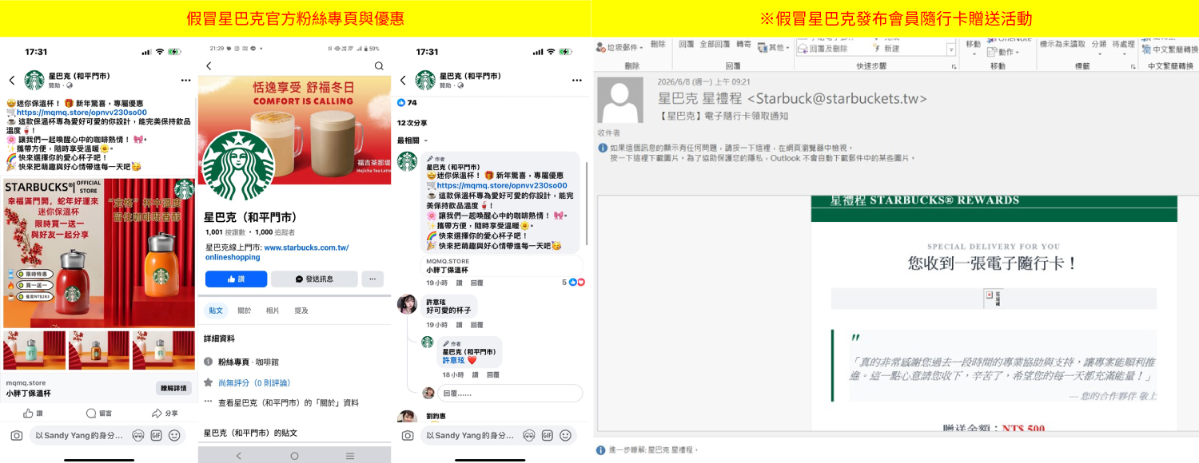Click Outlook 回覆 reply button

686,44
